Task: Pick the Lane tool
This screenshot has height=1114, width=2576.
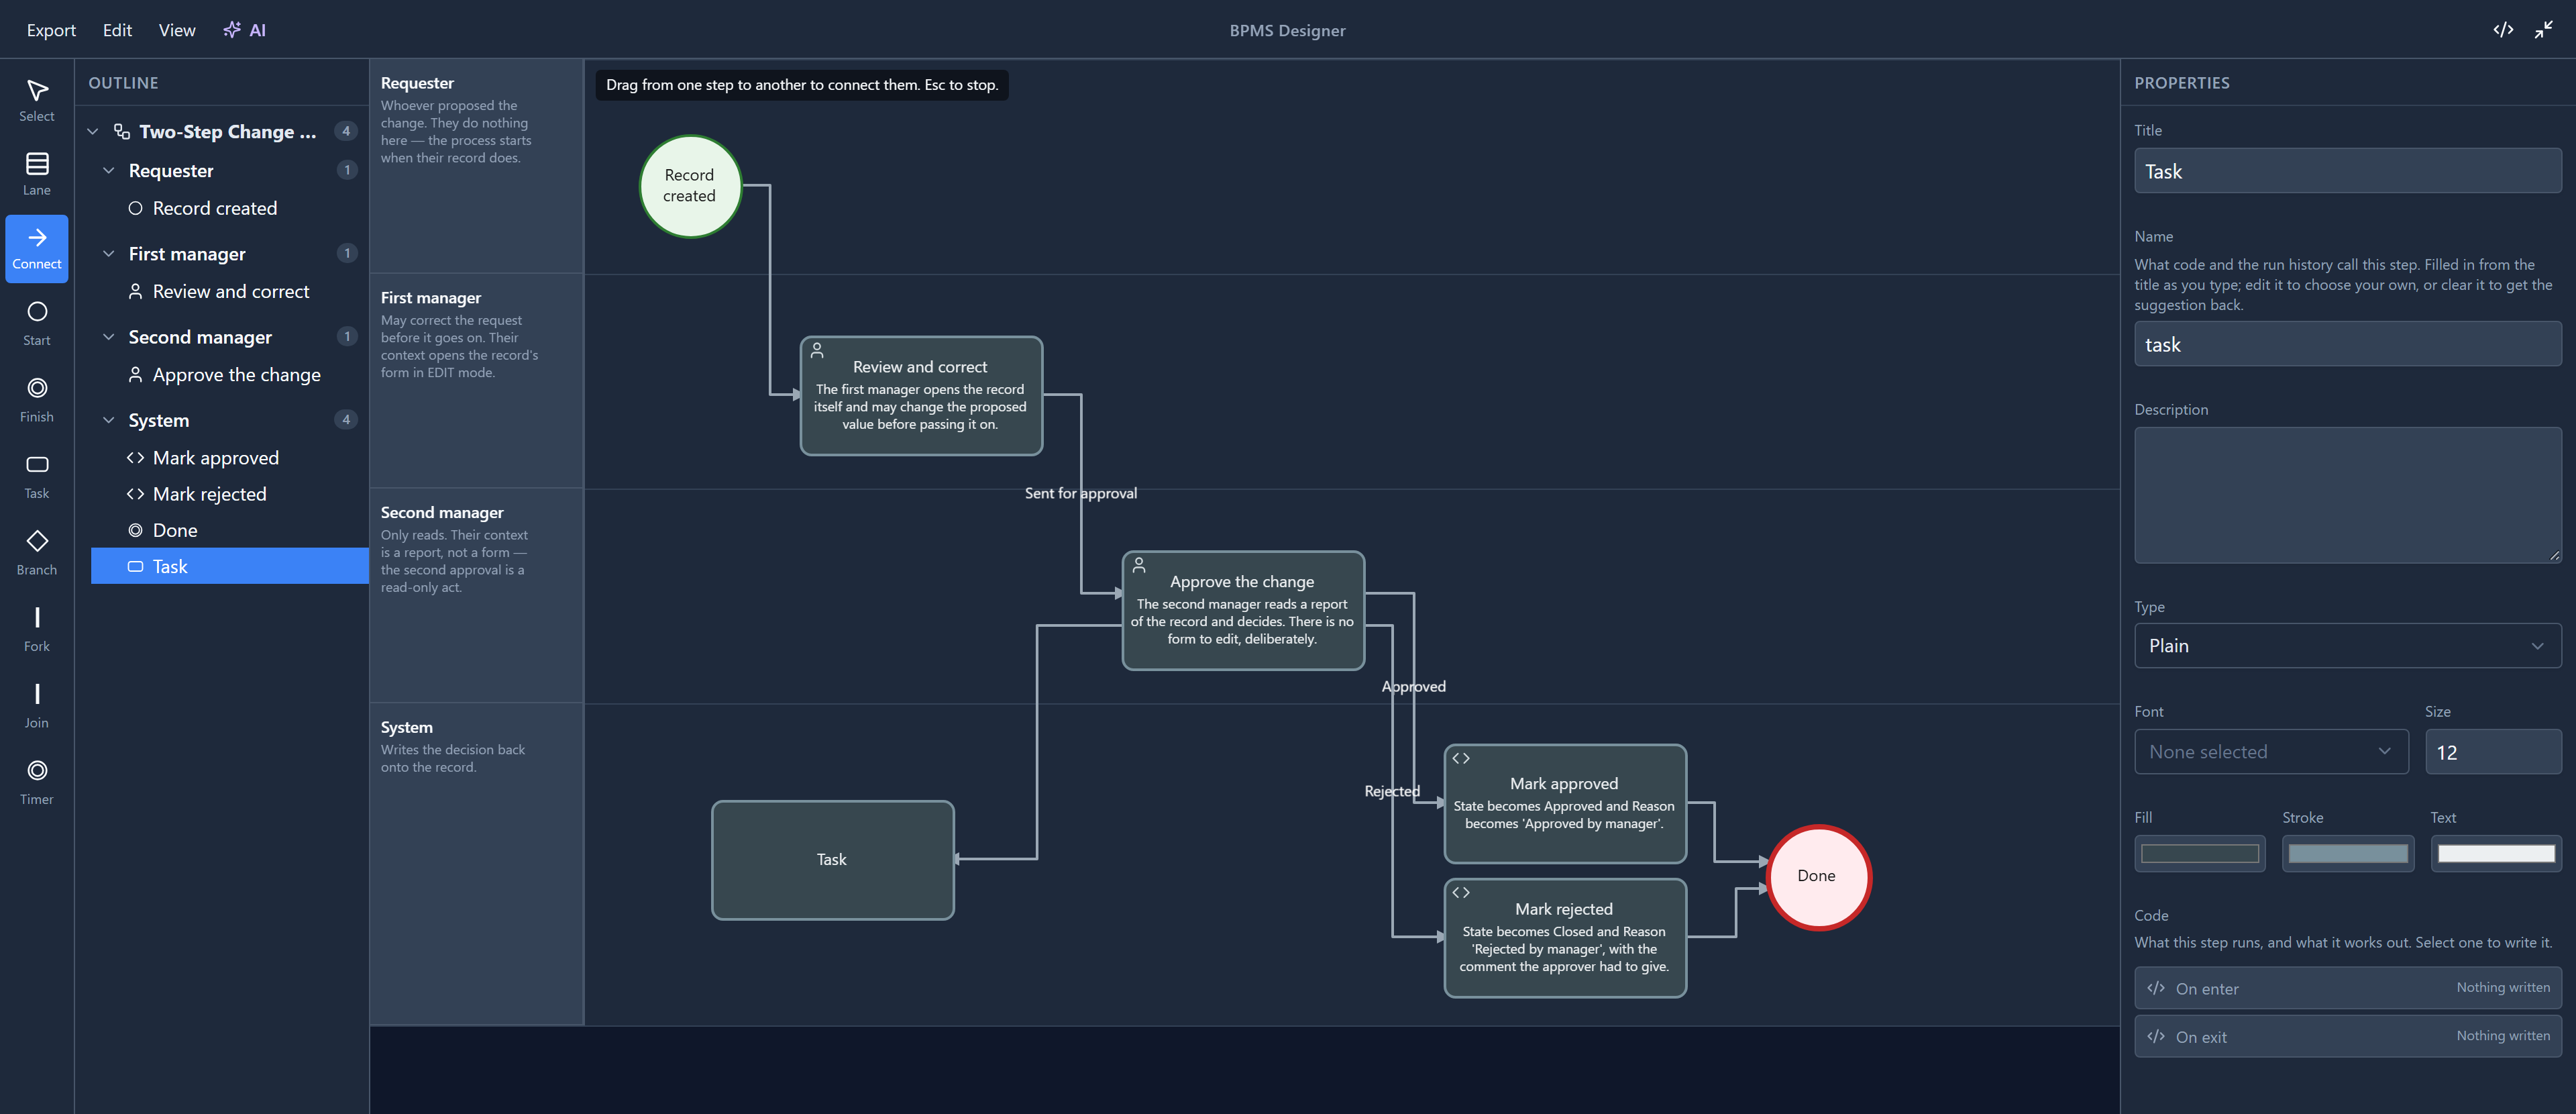Action: (x=37, y=173)
